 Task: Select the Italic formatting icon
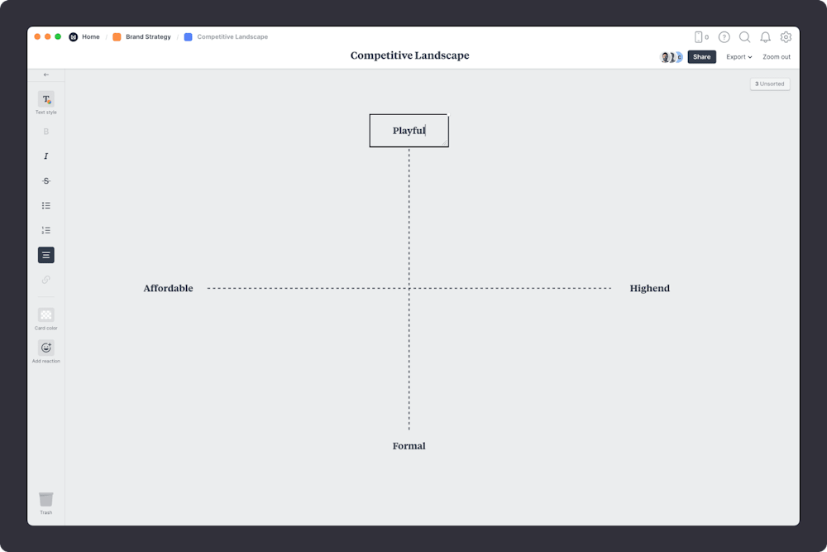(x=45, y=156)
